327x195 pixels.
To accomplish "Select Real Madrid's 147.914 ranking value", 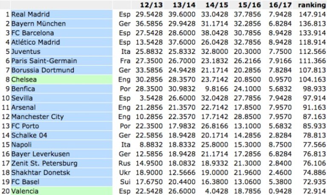I will (x=313, y=15).
